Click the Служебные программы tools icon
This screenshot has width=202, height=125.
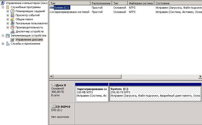click(x=8, y=7)
